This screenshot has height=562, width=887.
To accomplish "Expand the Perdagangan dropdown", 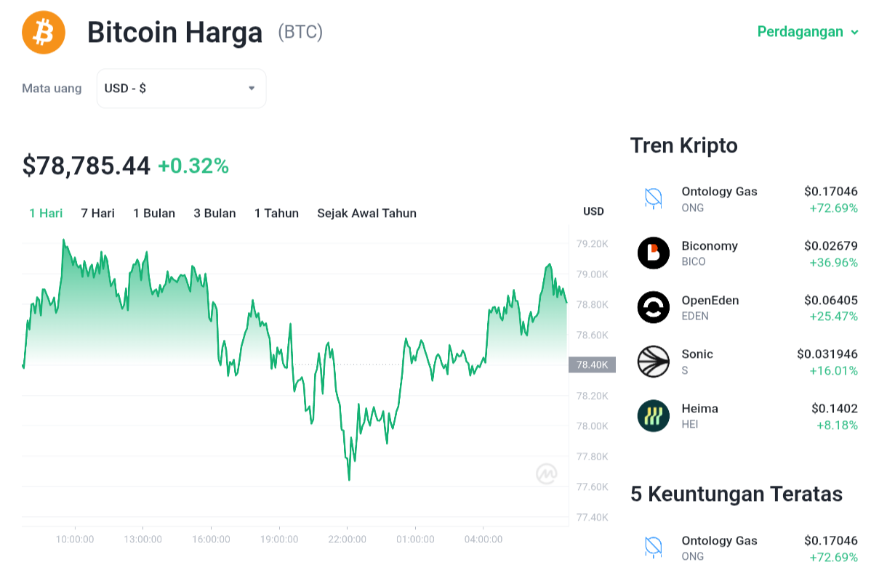I will (808, 32).
